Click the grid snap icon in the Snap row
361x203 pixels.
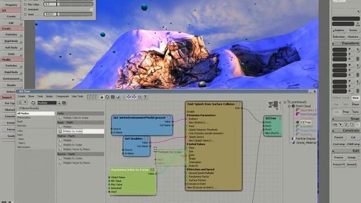tap(357, 124)
